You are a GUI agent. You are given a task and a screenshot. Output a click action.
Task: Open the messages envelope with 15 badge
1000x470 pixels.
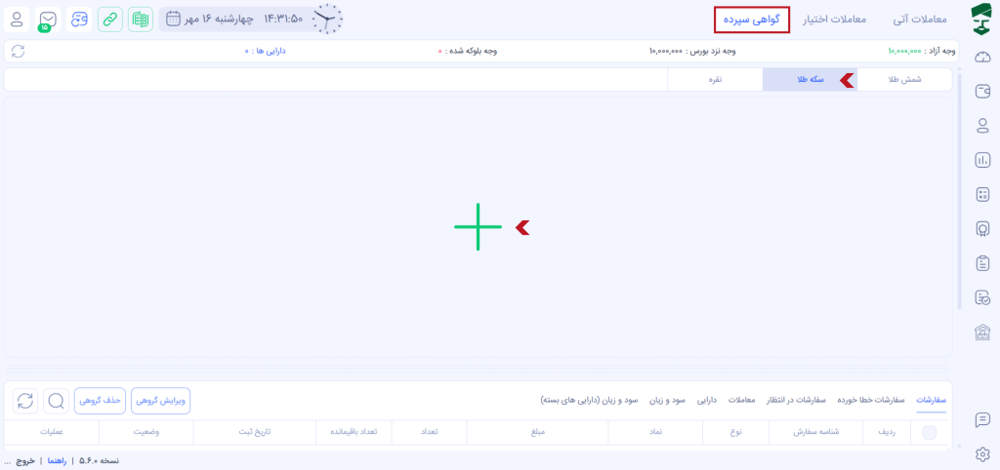click(x=48, y=19)
